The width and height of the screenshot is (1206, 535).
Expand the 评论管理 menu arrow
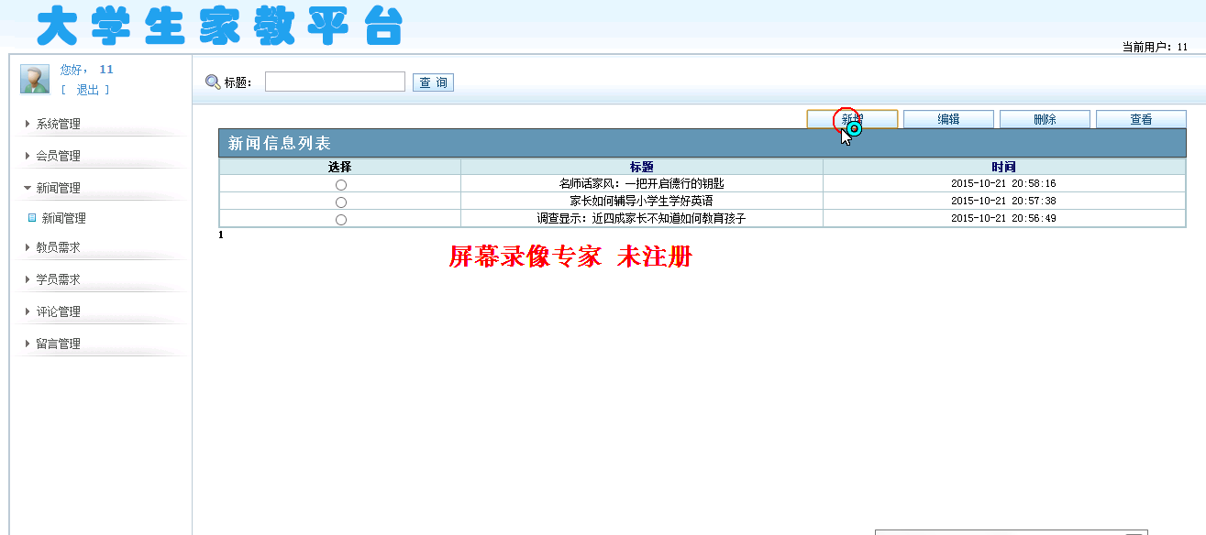click(x=28, y=311)
